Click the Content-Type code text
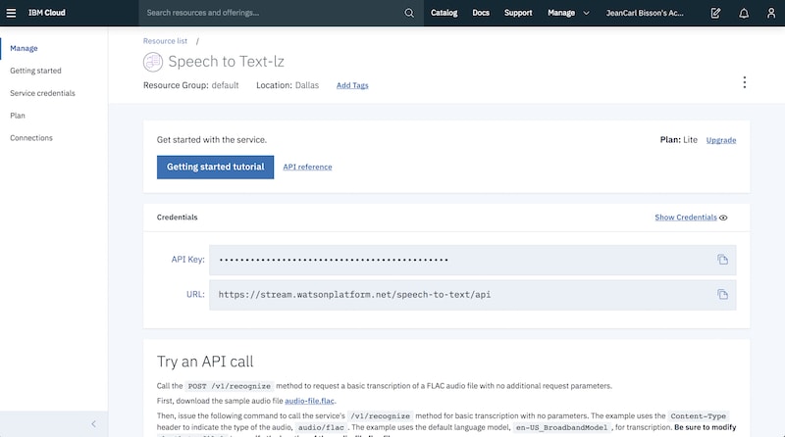The height and width of the screenshot is (437, 785). (x=698, y=416)
